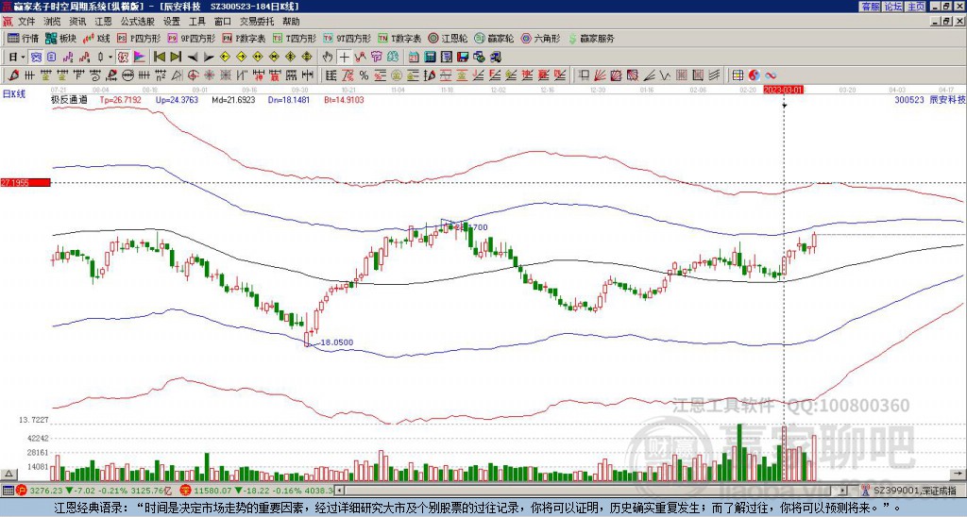Image resolution: width=967 pixels, height=517 pixels.
Task: Open the P四方形 tool
Action: [140, 38]
